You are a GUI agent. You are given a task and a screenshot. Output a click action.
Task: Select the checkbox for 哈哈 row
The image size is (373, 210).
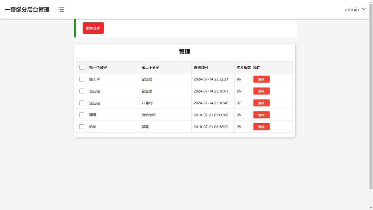point(82,127)
